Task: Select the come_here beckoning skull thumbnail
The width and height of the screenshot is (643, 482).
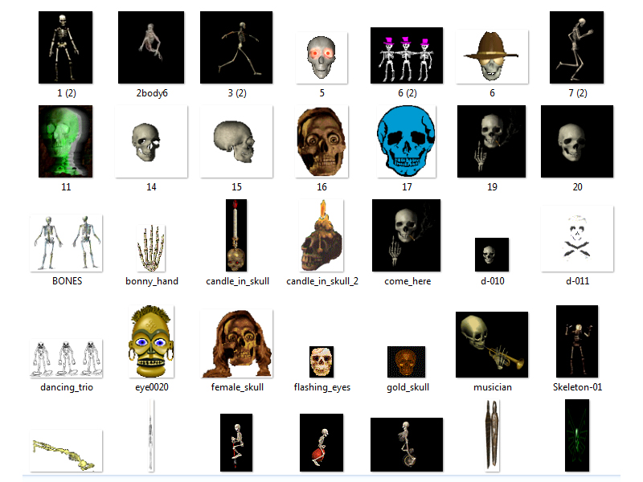Action: pyautogui.click(x=407, y=235)
